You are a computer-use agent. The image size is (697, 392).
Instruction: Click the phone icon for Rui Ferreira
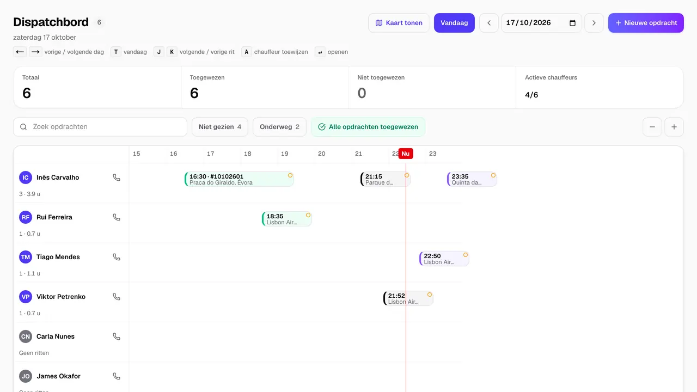click(117, 217)
